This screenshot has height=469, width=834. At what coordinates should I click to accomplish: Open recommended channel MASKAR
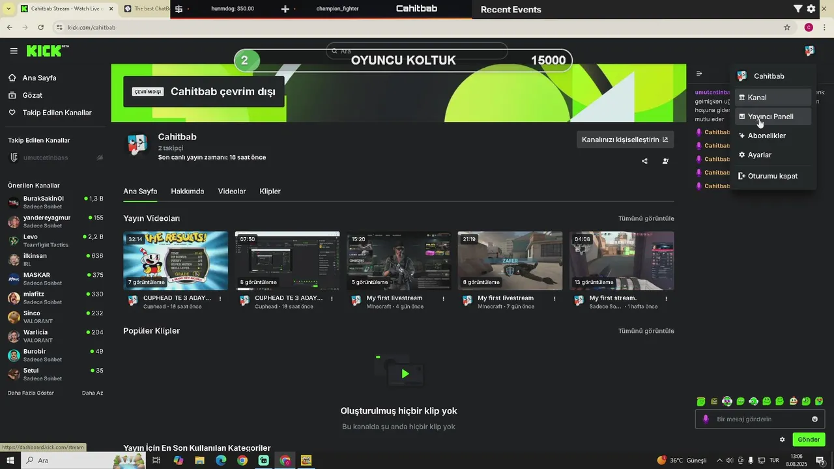coord(55,279)
